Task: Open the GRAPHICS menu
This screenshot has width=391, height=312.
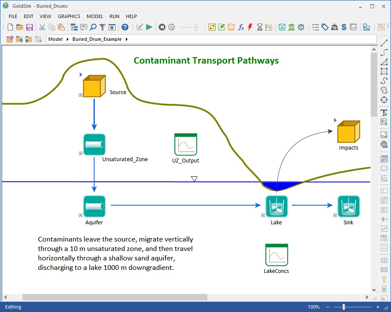Action: [x=69, y=16]
